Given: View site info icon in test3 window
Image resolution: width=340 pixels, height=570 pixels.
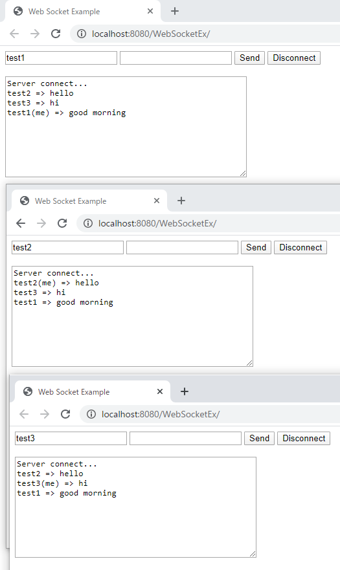Looking at the screenshot, I should coord(91,414).
